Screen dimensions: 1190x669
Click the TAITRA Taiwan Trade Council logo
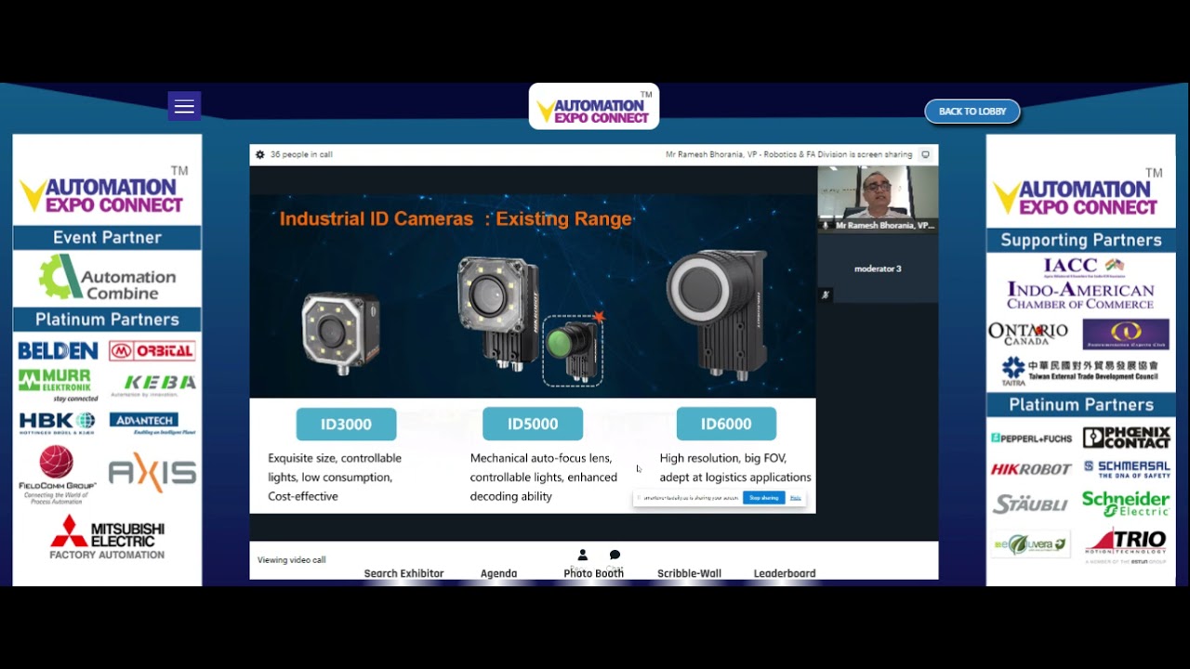click(x=1080, y=370)
